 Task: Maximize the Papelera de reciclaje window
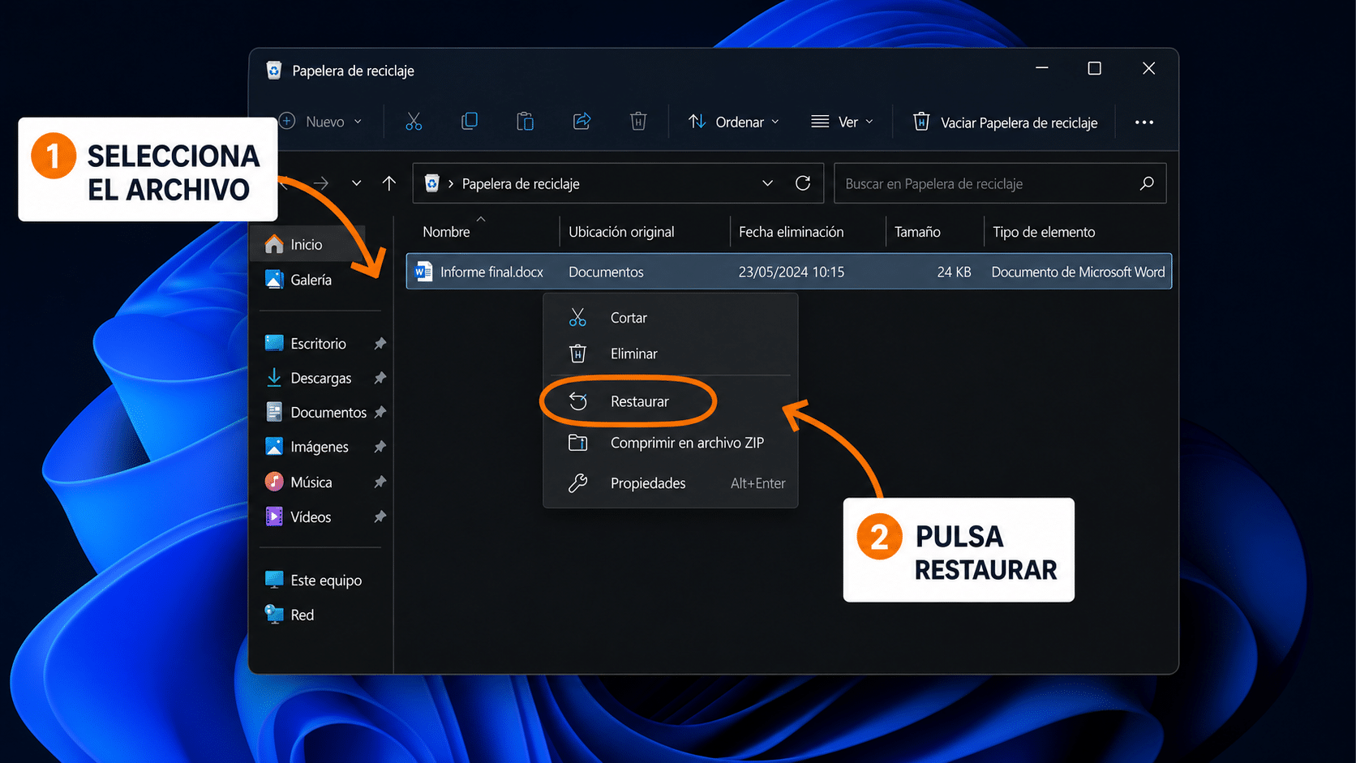tap(1094, 69)
